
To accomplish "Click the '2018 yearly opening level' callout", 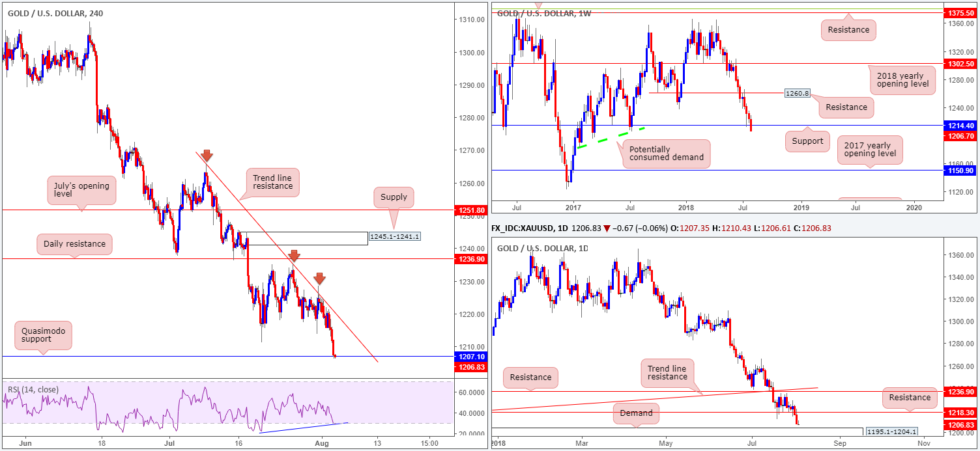I will [x=902, y=81].
